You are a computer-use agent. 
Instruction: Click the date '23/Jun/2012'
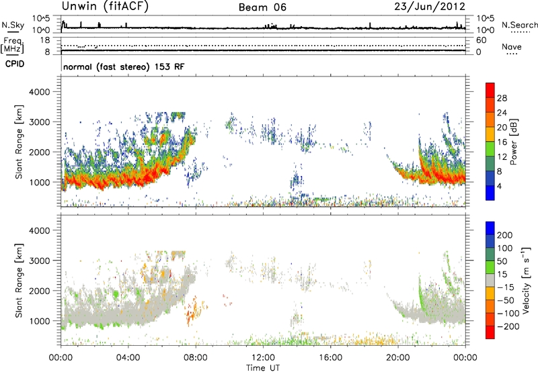(x=430, y=7)
